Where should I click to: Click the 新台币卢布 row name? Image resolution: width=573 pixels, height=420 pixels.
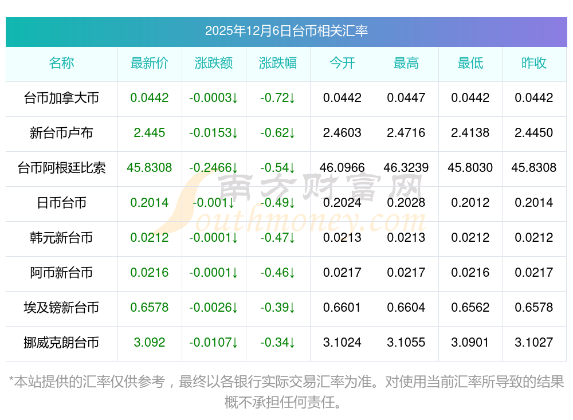[61, 133]
